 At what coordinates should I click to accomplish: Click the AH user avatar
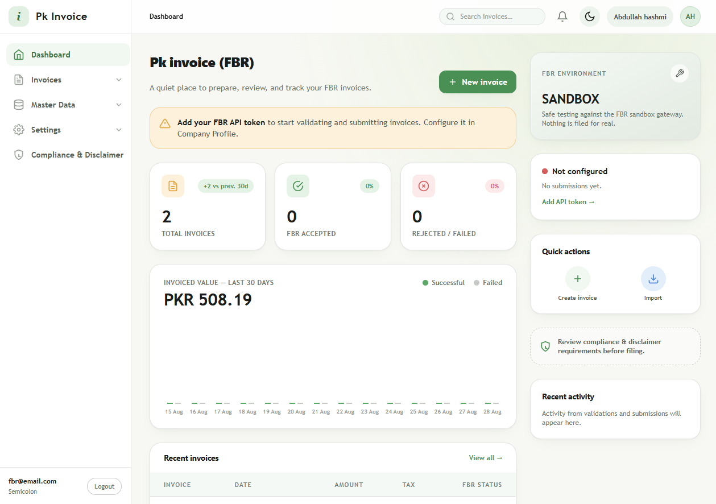[690, 16]
